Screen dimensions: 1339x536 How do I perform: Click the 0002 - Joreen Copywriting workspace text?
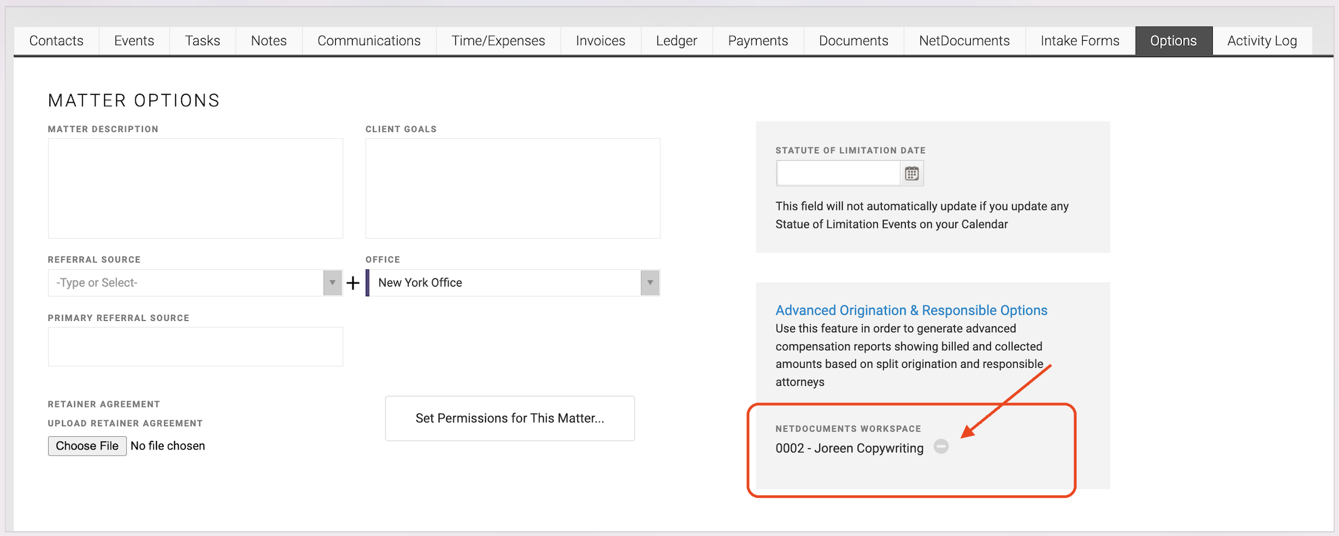[x=849, y=448]
